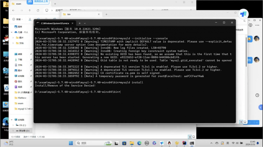
Task: Select 新加卷 (D:) in the sidebar
Action: [24, 131]
